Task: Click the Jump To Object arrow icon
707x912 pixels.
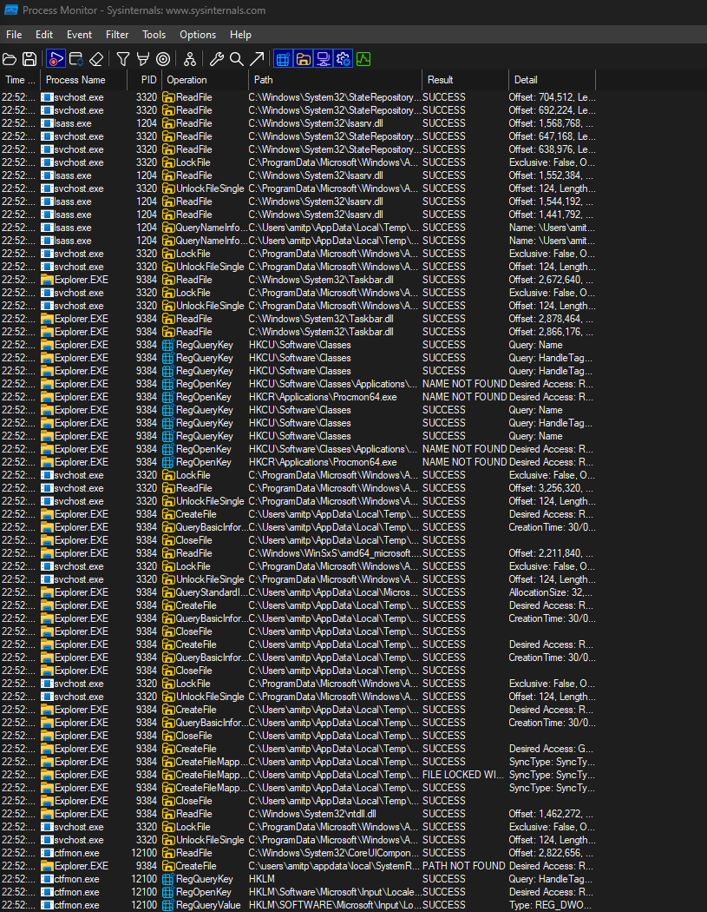Action: pos(257,59)
